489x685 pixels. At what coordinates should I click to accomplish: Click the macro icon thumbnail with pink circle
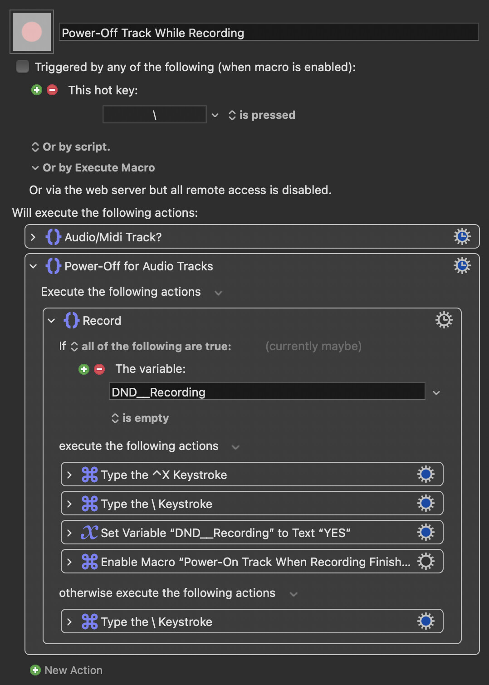pos(32,32)
